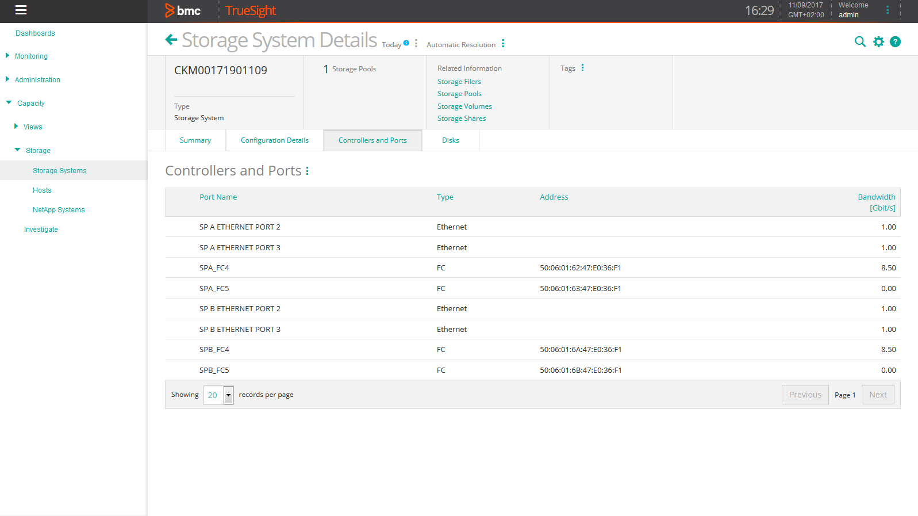Collapse the Storage submenu arrow
The width and height of the screenshot is (918, 516).
(17, 150)
